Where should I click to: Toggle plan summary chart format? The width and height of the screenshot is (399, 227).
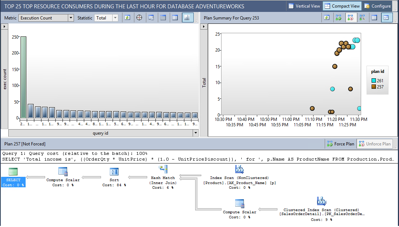[x=386, y=18]
